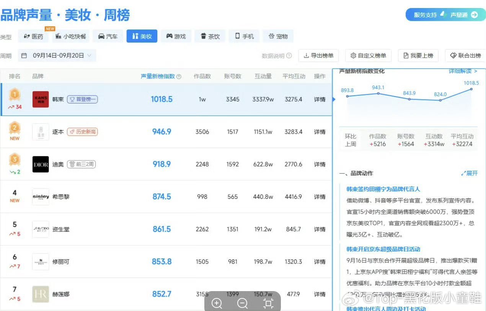Click the zoom out magnifier icon
Image resolution: width=486 pixels, height=311 pixels.
[243, 303]
